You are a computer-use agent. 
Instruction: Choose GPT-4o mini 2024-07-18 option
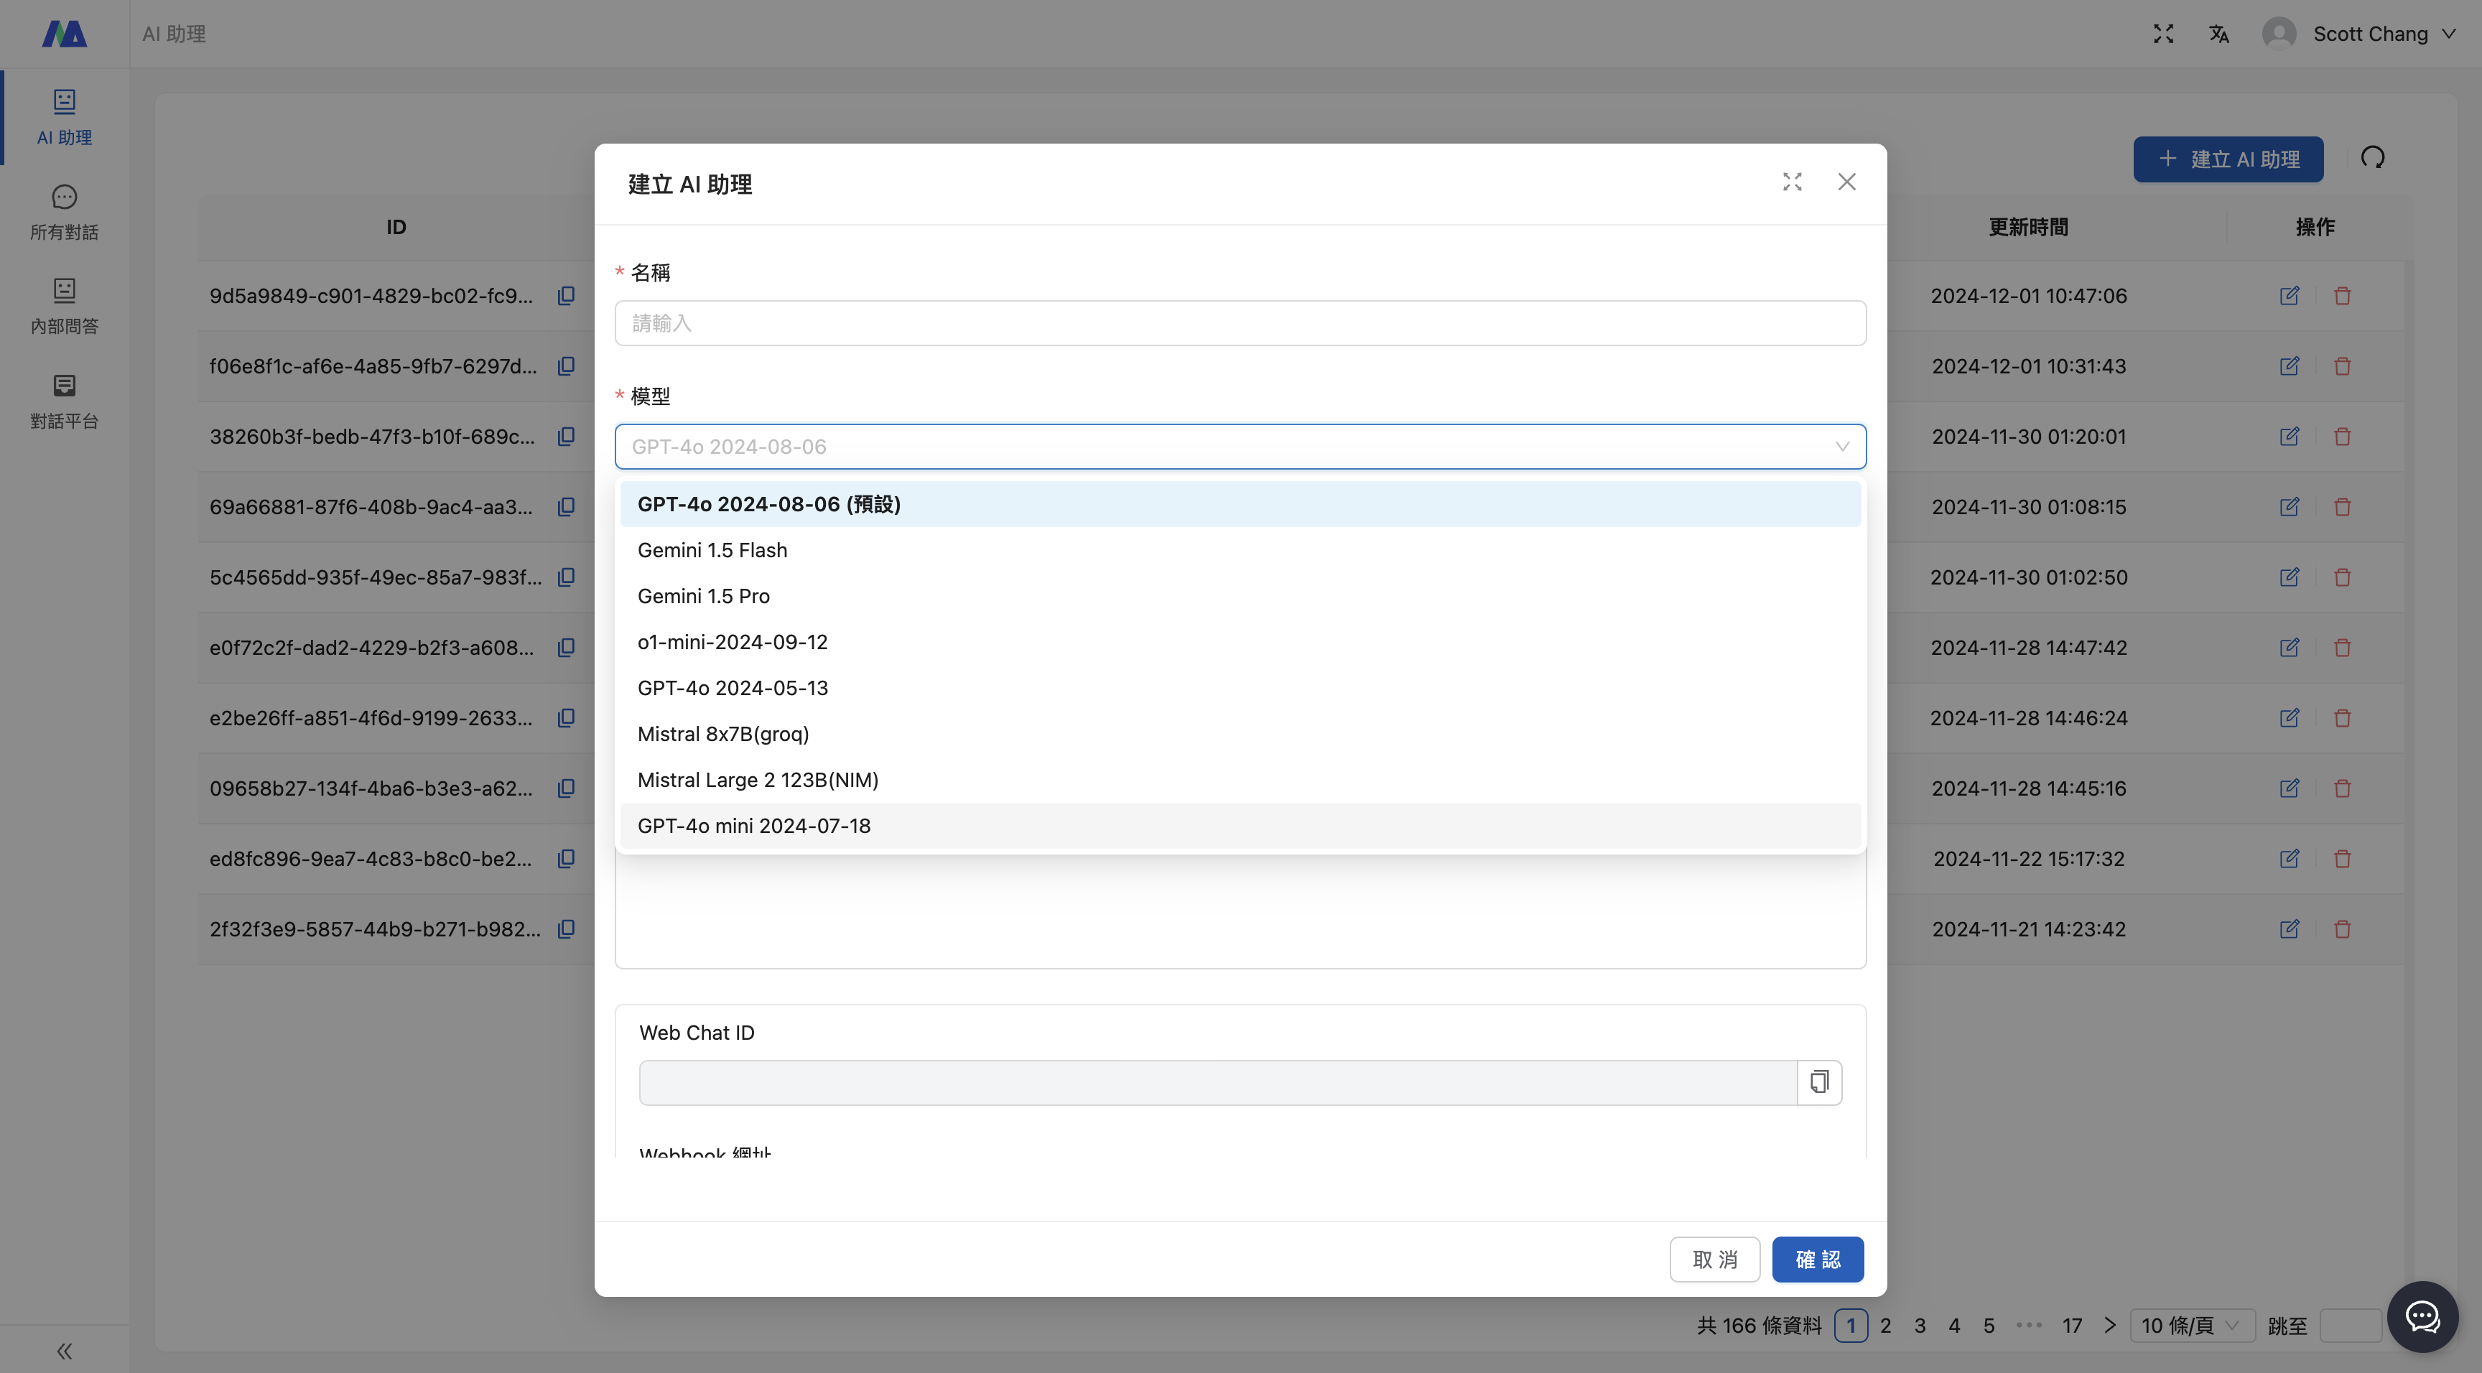point(753,826)
